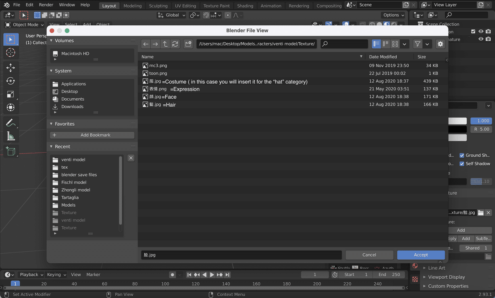495x298 pixels.
Task: Select the toon.png file entry
Action: [x=157, y=73]
